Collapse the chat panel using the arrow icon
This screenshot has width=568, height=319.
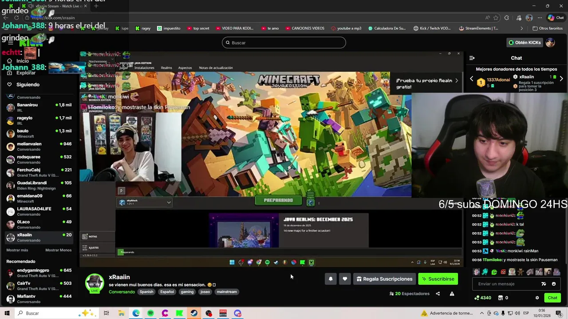point(472,58)
